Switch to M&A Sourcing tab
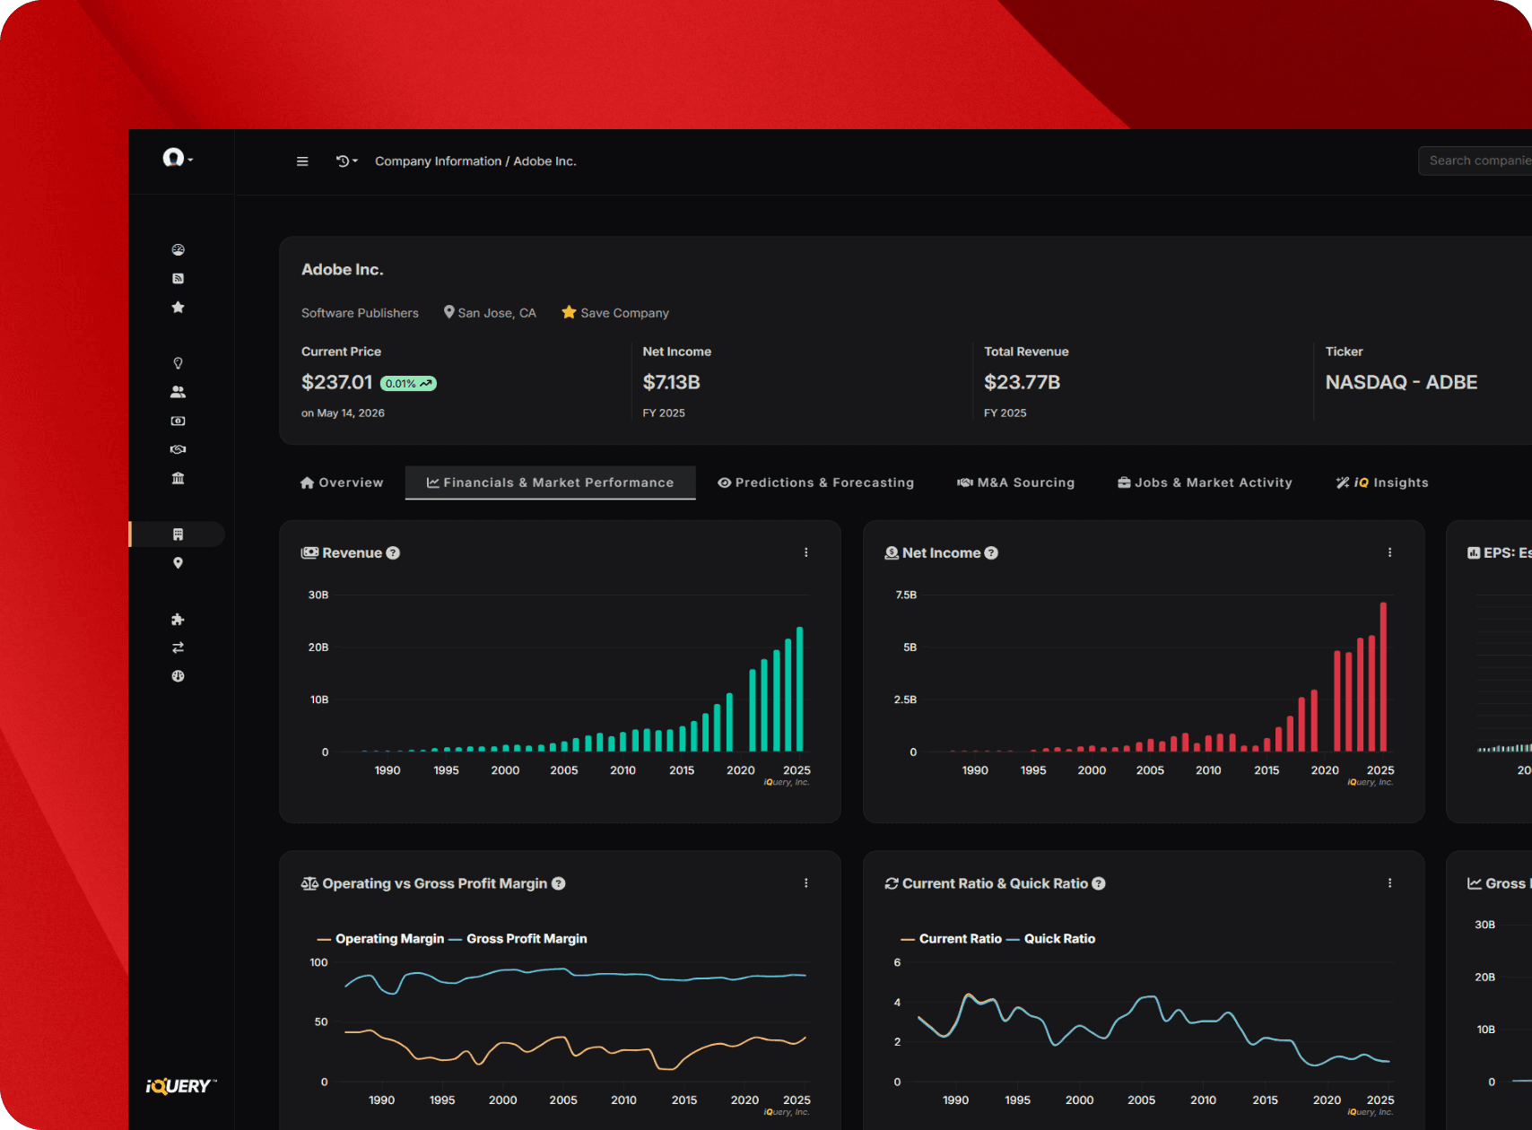 pos(1015,482)
